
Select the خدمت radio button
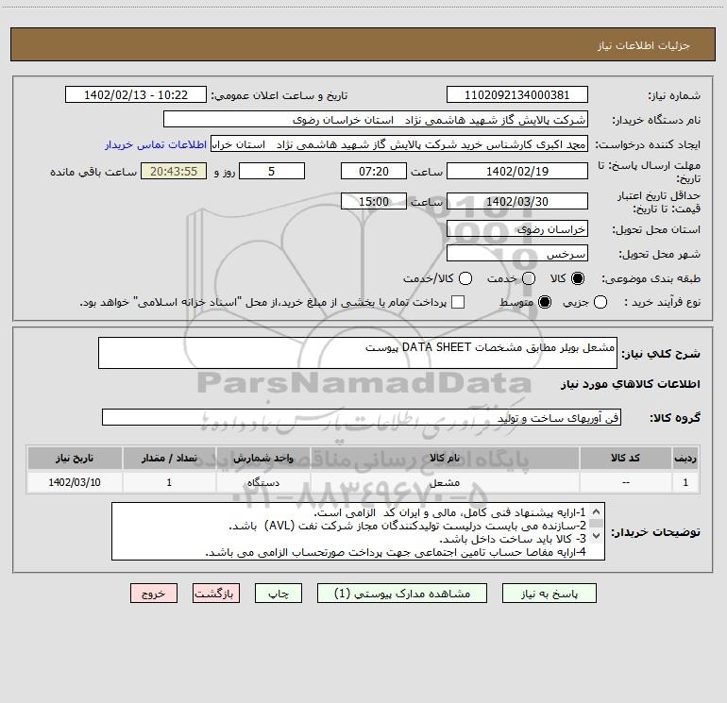coord(529,278)
